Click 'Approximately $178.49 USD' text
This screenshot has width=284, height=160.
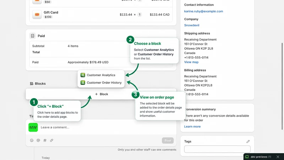(88, 62)
